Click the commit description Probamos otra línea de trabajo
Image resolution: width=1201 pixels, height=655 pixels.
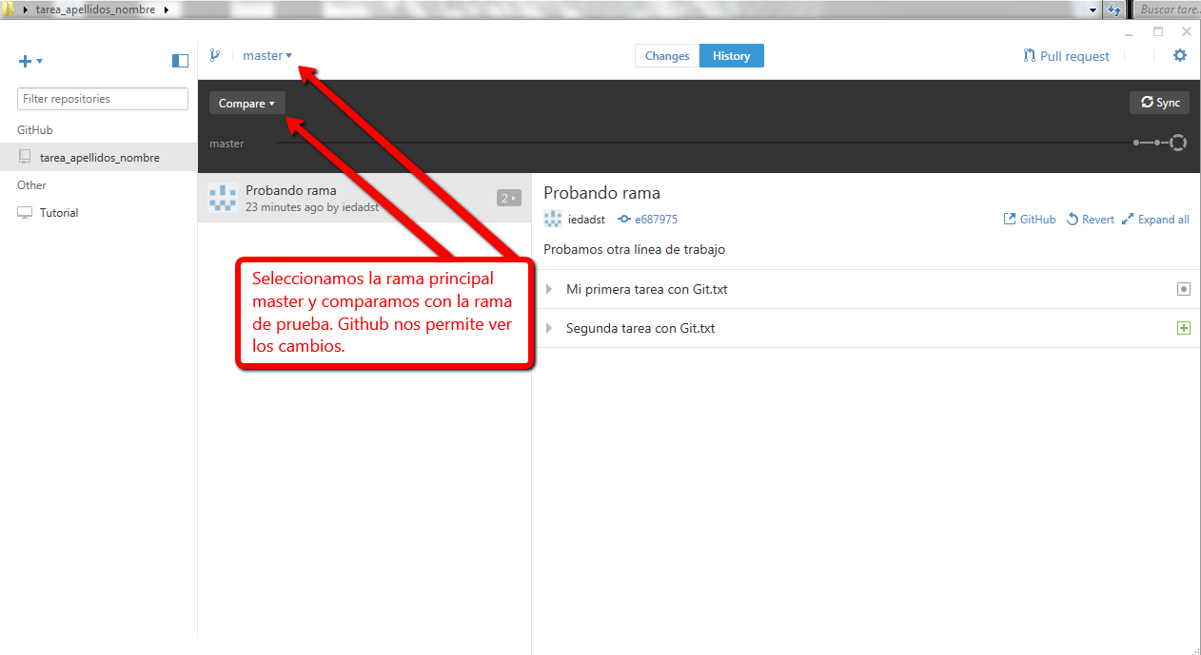634,249
